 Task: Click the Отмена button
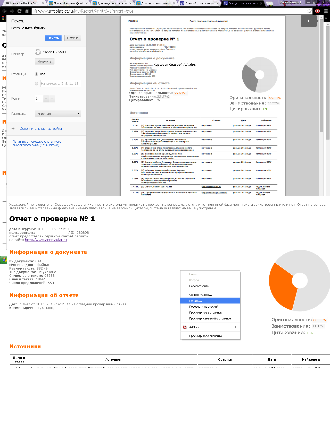(73, 38)
